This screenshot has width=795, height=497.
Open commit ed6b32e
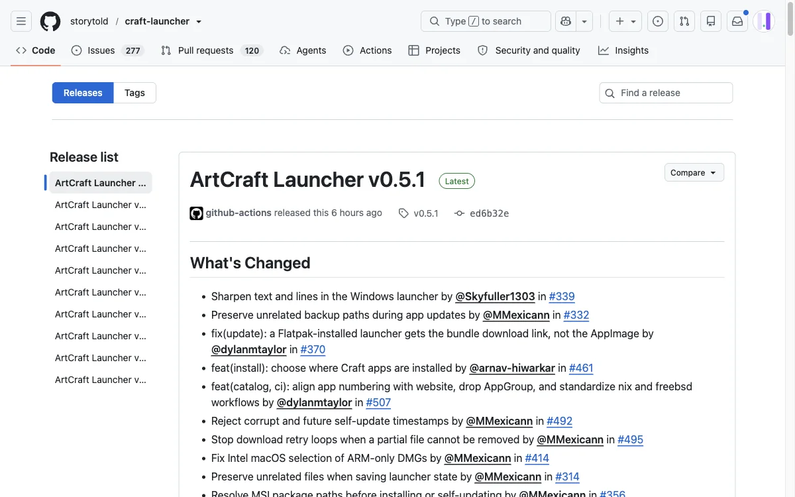coord(482,213)
